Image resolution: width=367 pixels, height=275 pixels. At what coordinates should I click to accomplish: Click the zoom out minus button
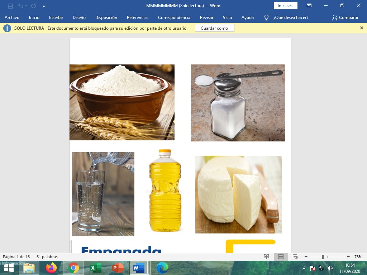(x=306, y=257)
